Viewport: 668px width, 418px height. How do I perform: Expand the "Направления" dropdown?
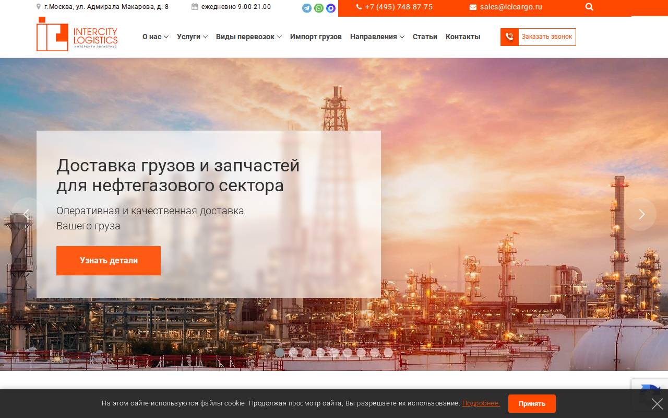coord(377,37)
